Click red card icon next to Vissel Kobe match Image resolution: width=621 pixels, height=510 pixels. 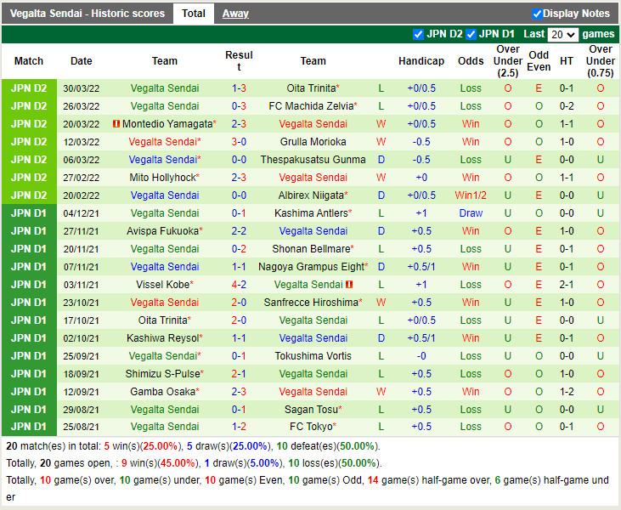349,285
